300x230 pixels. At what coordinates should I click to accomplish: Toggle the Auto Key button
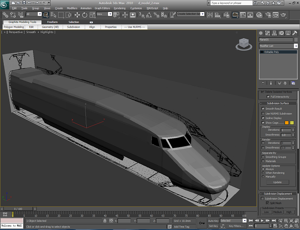tap(213, 221)
